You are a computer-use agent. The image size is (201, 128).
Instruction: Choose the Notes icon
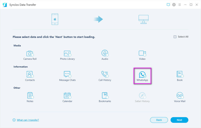point(30,95)
